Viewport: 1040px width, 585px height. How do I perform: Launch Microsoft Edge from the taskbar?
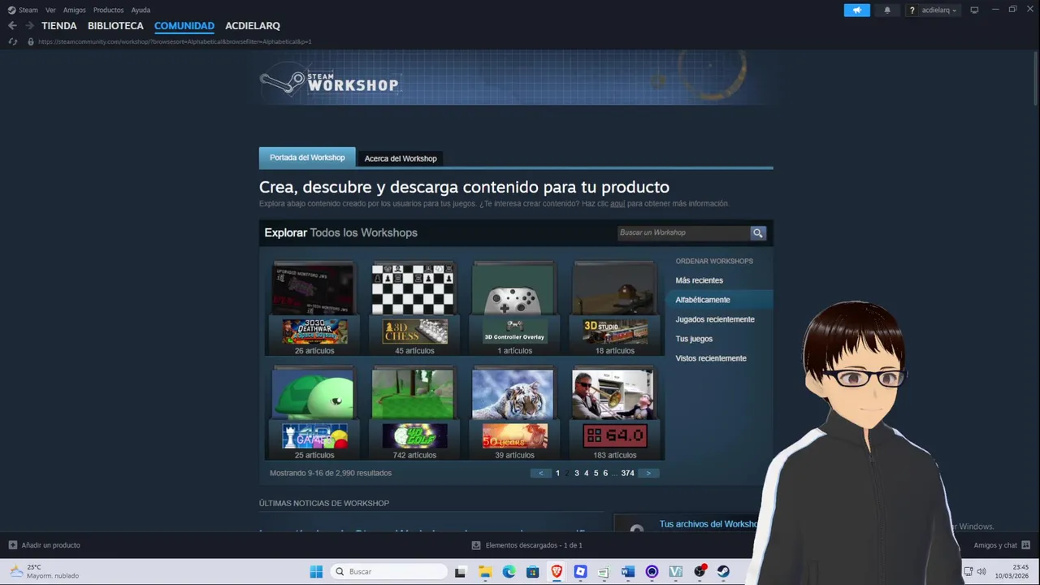pos(509,571)
